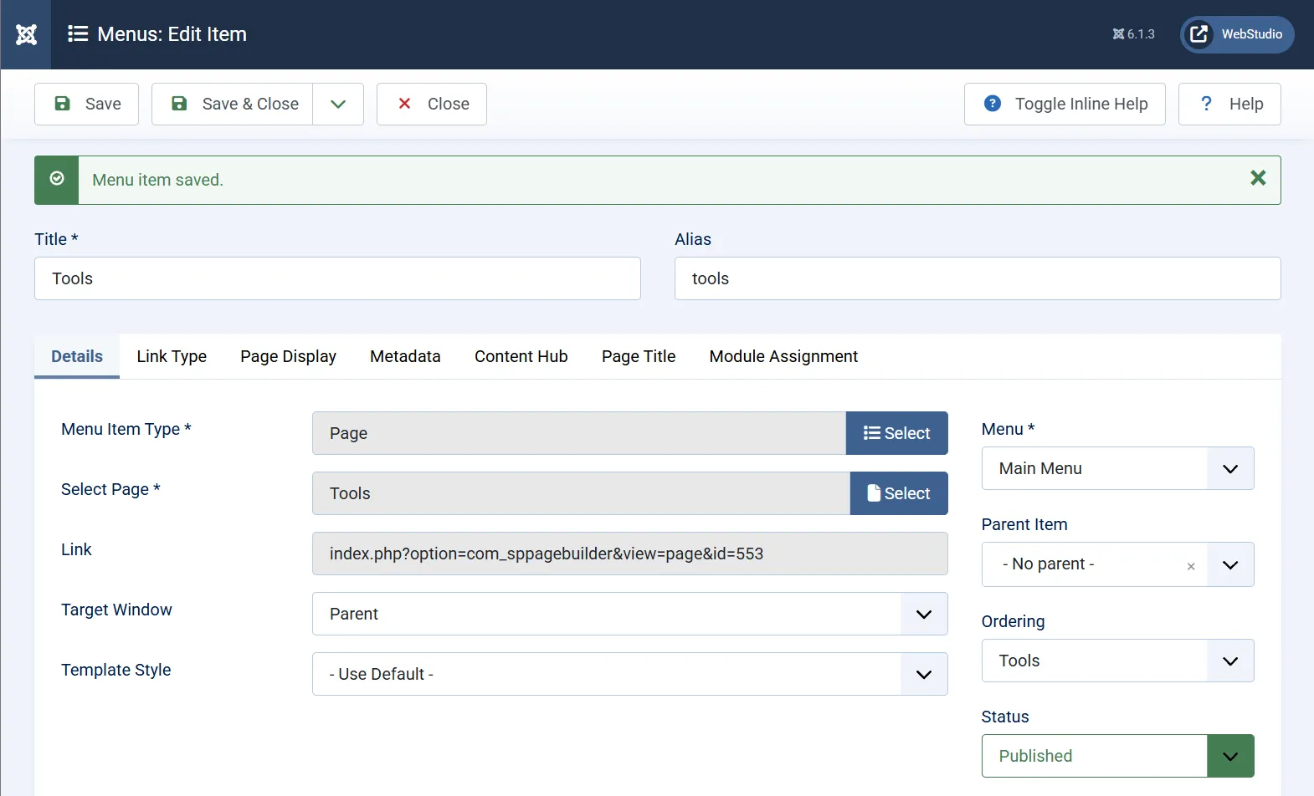Open the Target Window dropdown
The height and width of the screenshot is (796, 1314).
[630, 614]
